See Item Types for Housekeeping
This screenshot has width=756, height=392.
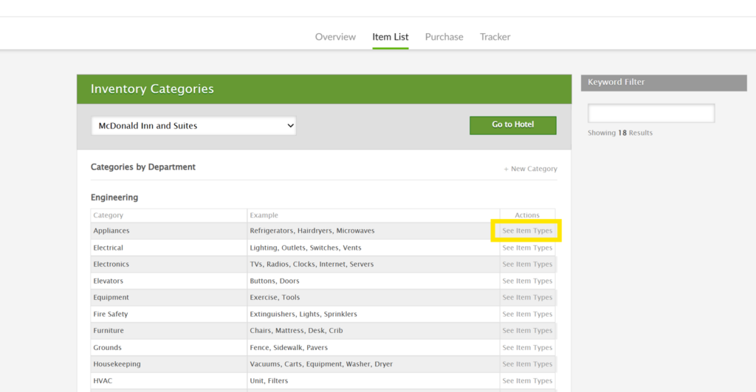click(x=527, y=364)
